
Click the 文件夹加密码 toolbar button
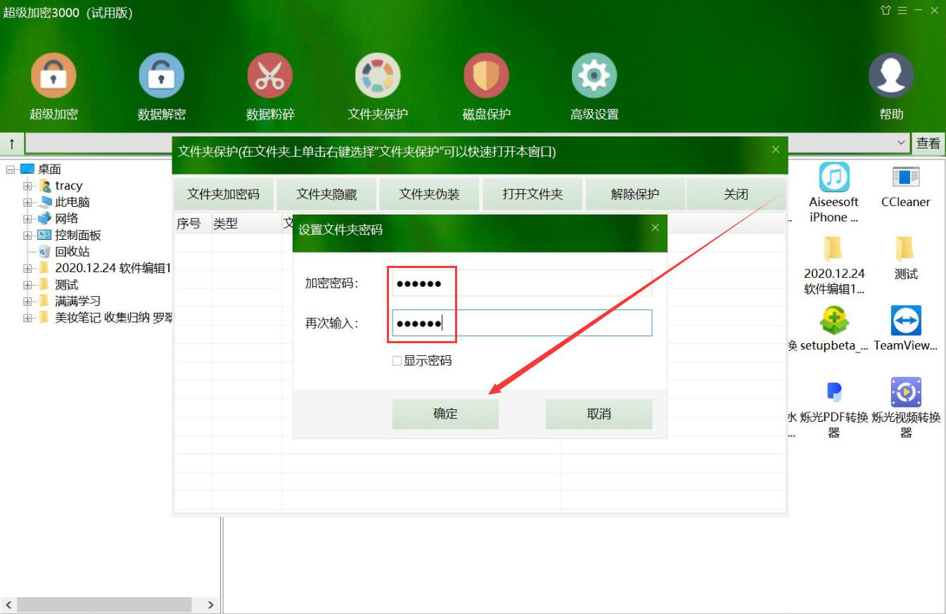[224, 194]
